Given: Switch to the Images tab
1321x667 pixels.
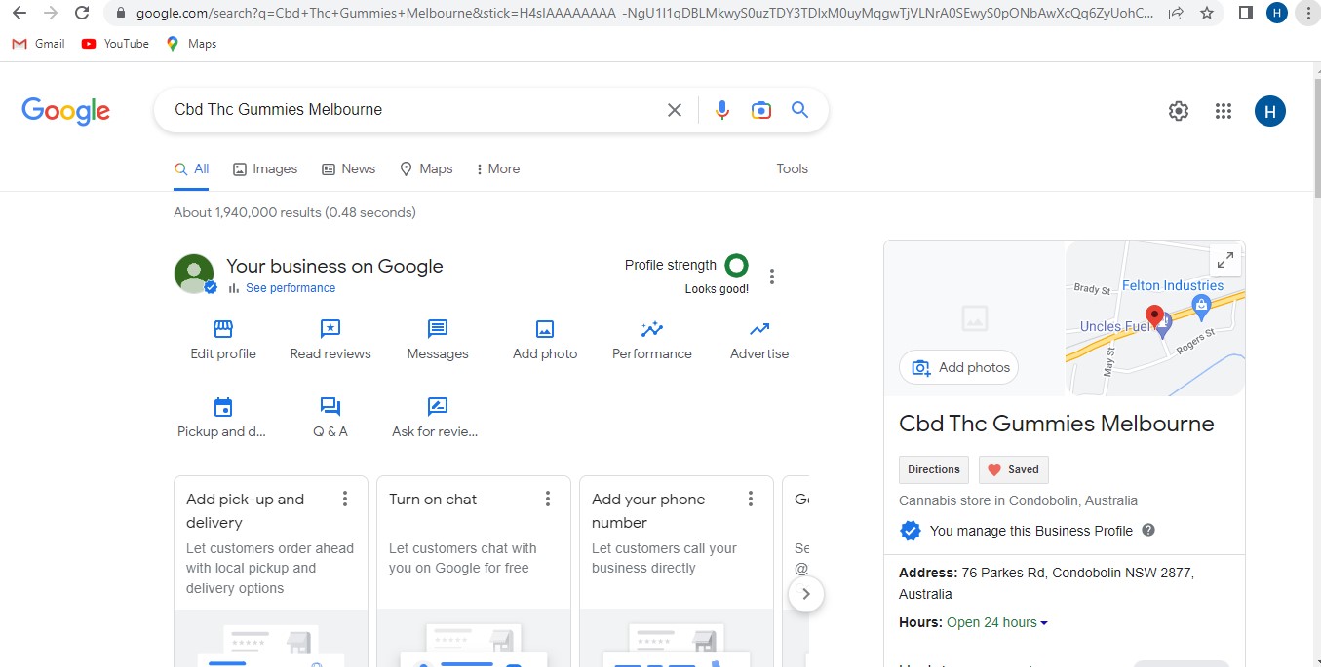Looking at the screenshot, I should click(265, 168).
